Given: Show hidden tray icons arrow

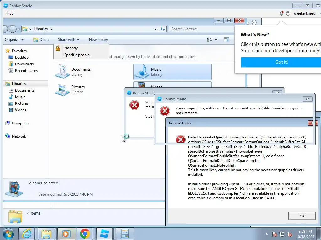Looking at the screenshot, I should [266, 234].
